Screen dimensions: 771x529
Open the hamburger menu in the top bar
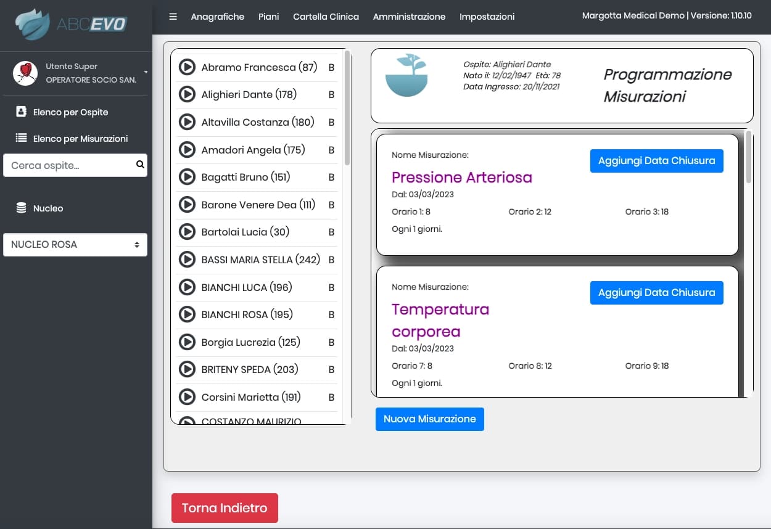click(x=173, y=17)
